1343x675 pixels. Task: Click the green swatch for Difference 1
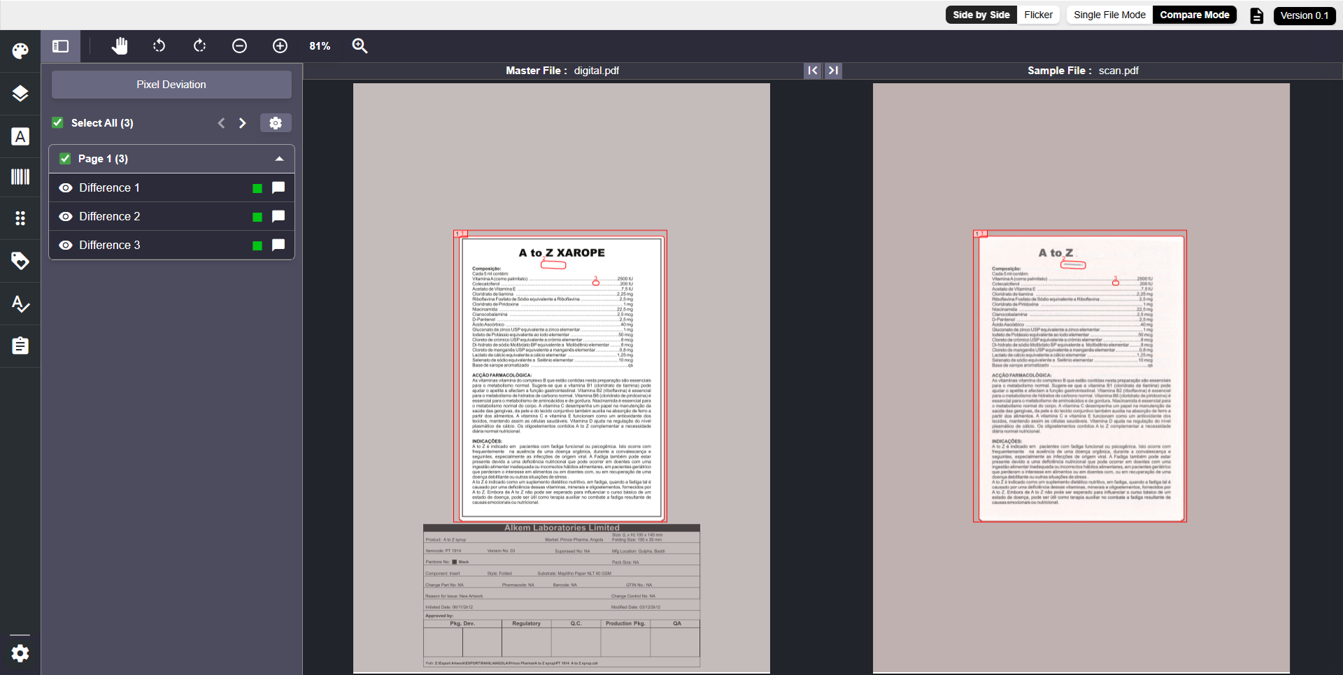pyautogui.click(x=257, y=188)
